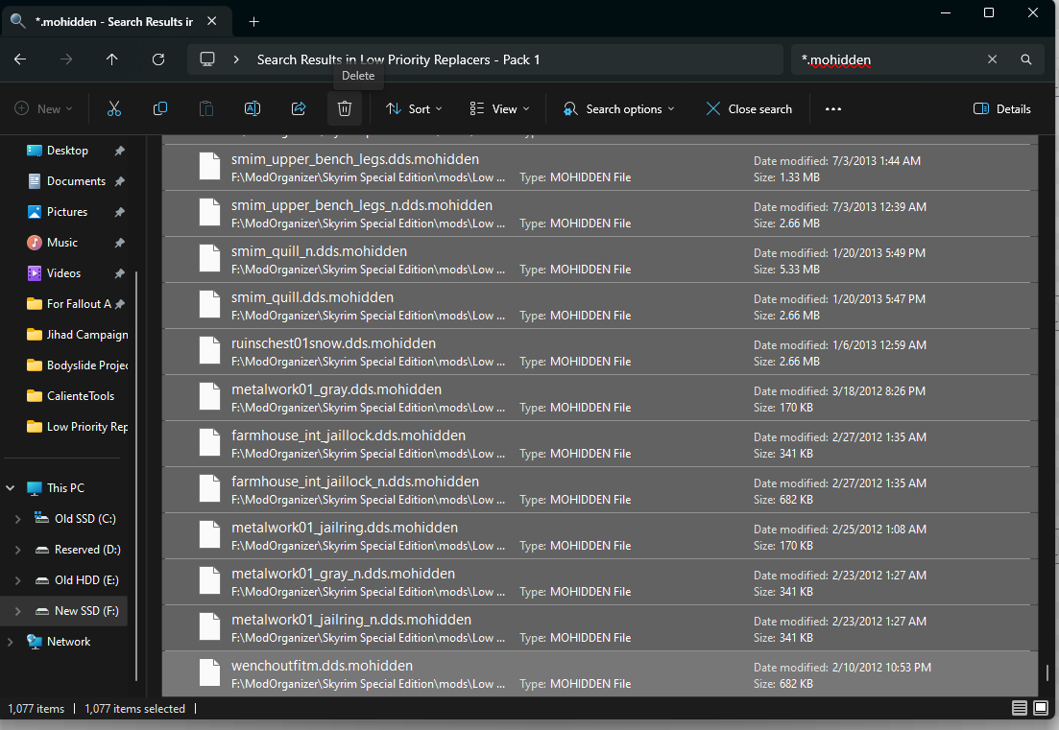
Task: Click the Paste clipboard icon
Action: tap(206, 108)
